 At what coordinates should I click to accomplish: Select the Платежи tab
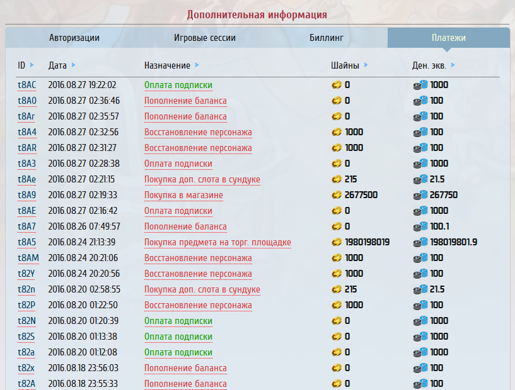click(x=449, y=38)
